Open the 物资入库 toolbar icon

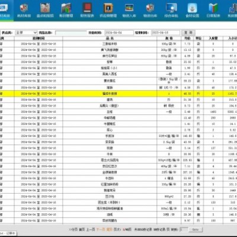(129, 10)
